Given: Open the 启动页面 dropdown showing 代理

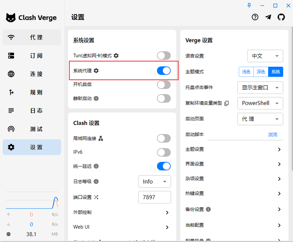Looking at the screenshot, I should [x=260, y=119].
